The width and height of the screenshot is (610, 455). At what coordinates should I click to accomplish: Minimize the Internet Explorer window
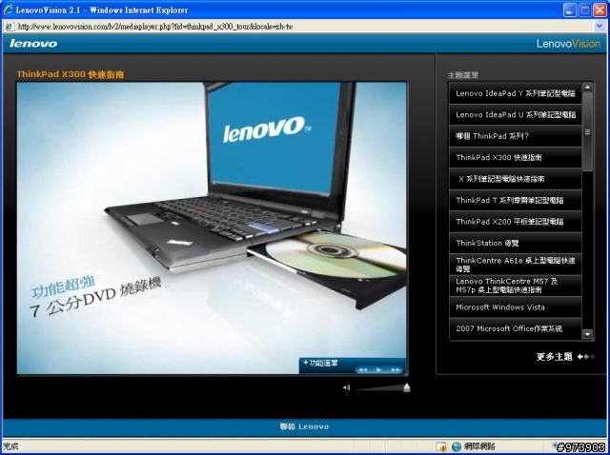click(570, 10)
